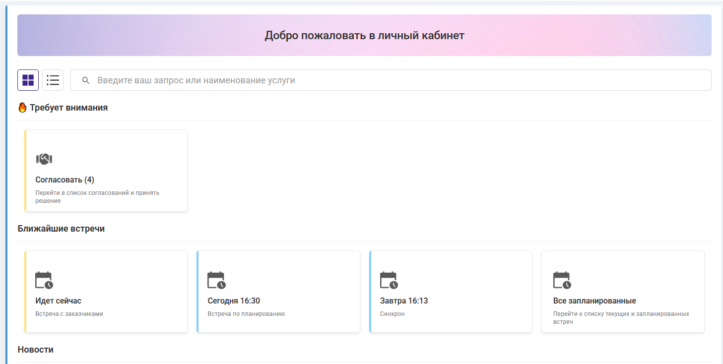
Task: Click the calendar icon on "Сегодня 16:30" card
Action: pos(216,280)
